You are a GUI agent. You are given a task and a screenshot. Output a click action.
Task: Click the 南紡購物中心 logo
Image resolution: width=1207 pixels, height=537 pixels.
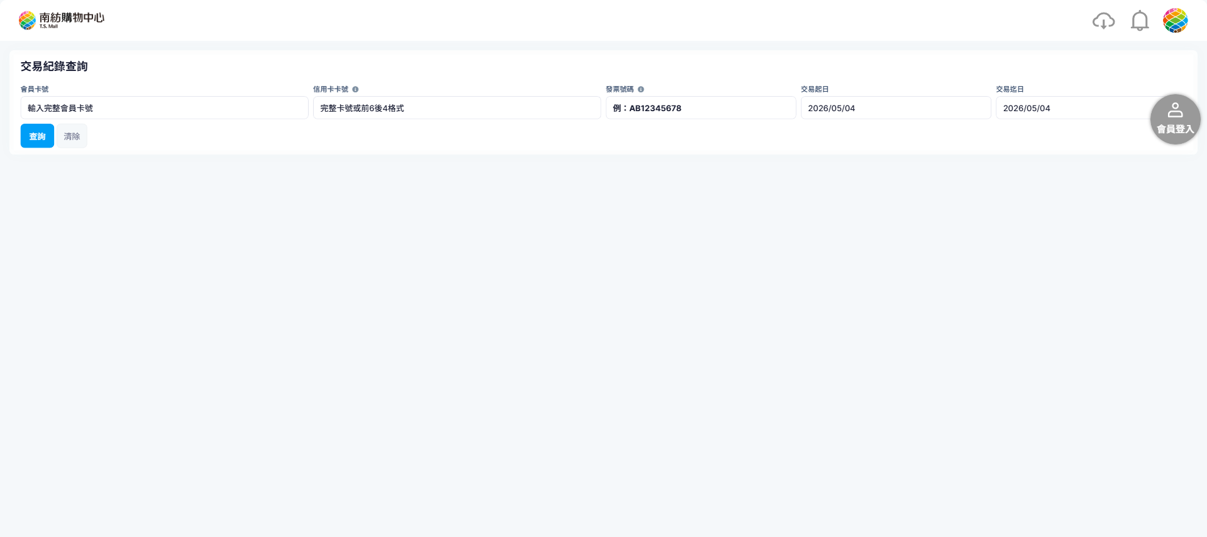[62, 20]
